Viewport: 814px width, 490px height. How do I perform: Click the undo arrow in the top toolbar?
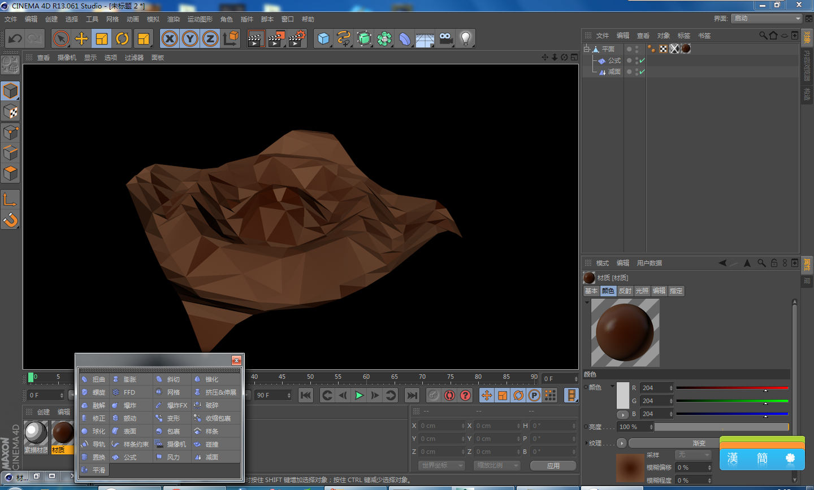(x=15, y=38)
